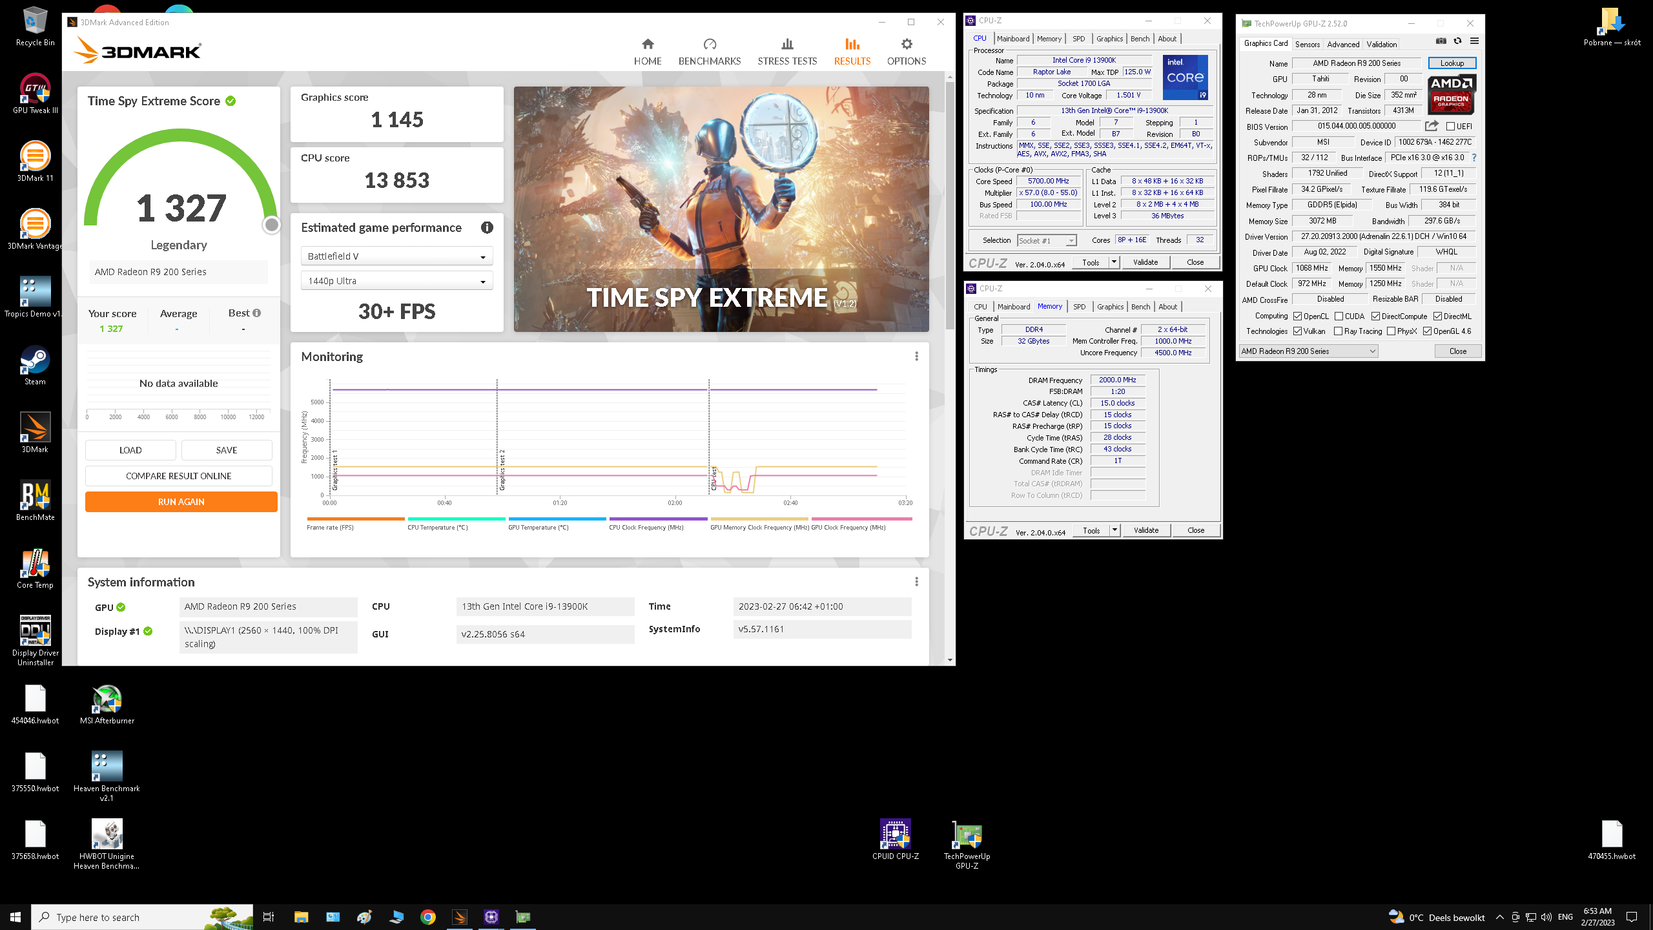This screenshot has height=930, width=1653.
Task: Open the OPTIONS gear icon
Action: (x=907, y=44)
